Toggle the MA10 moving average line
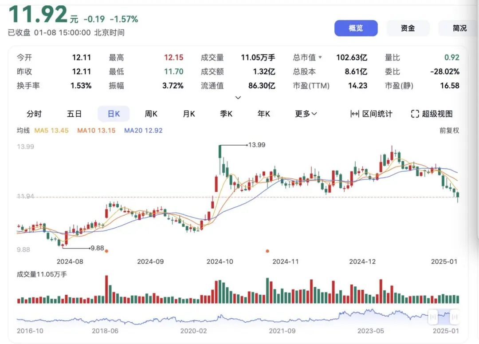 pos(96,130)
